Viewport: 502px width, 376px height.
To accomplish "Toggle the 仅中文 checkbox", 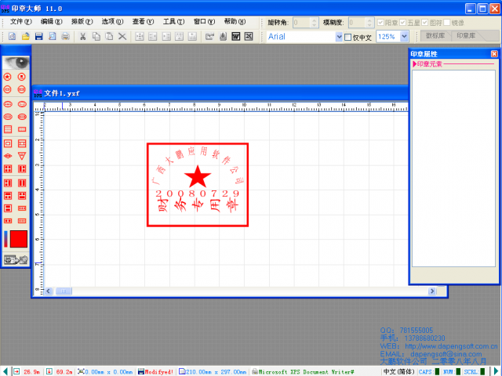I will point(349,37).
